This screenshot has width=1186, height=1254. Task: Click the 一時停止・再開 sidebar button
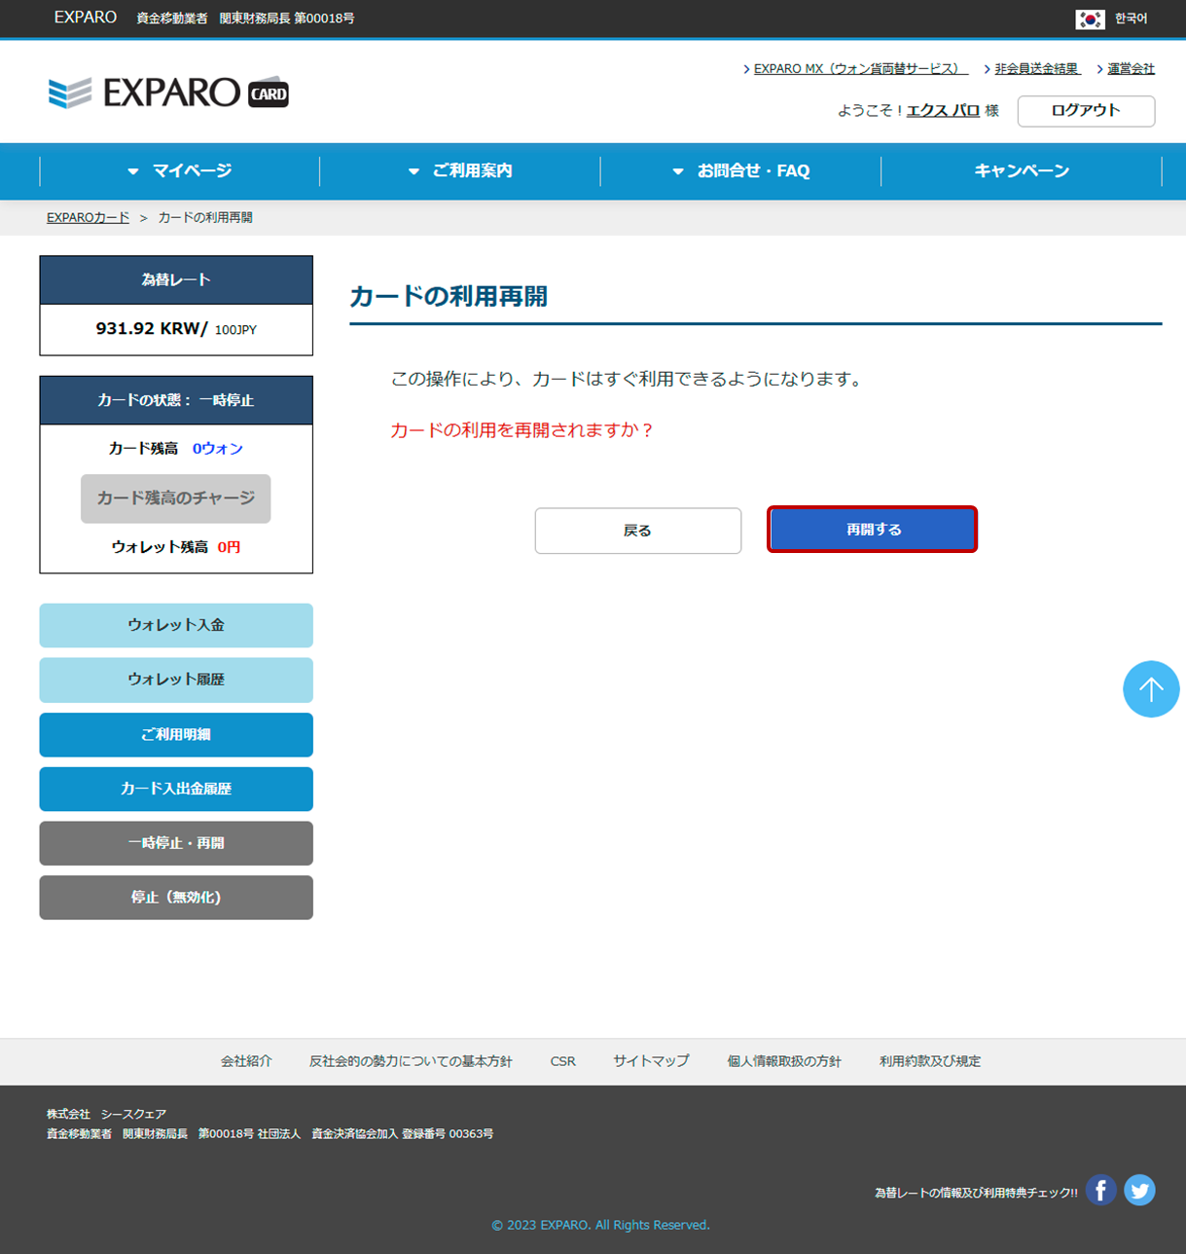(x=176, y=843)
